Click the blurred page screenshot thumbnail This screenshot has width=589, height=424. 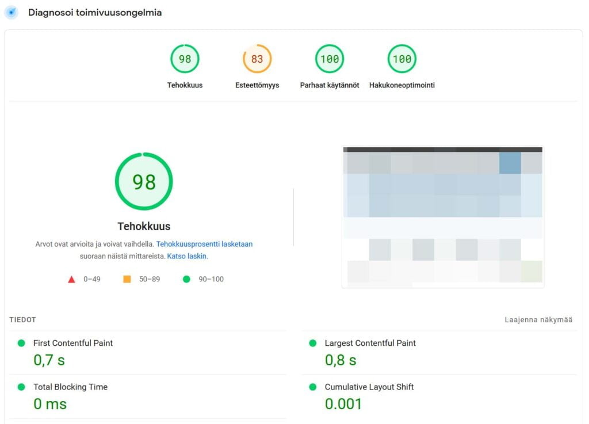click(x=442, y=216)
